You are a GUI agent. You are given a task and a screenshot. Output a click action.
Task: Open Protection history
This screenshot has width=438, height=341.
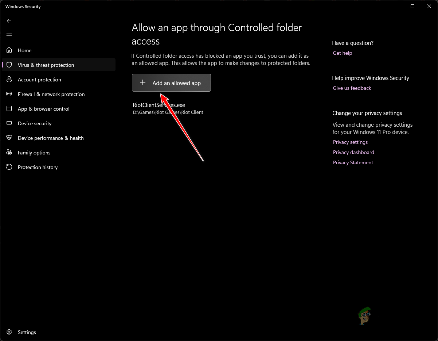click(38, 167)
